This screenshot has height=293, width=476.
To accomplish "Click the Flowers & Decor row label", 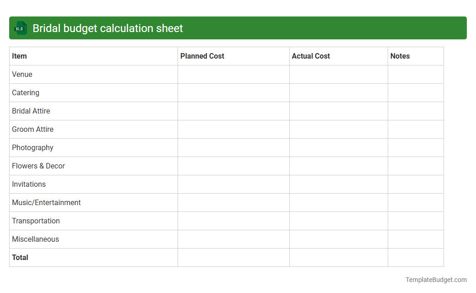I will pos(38,166).
